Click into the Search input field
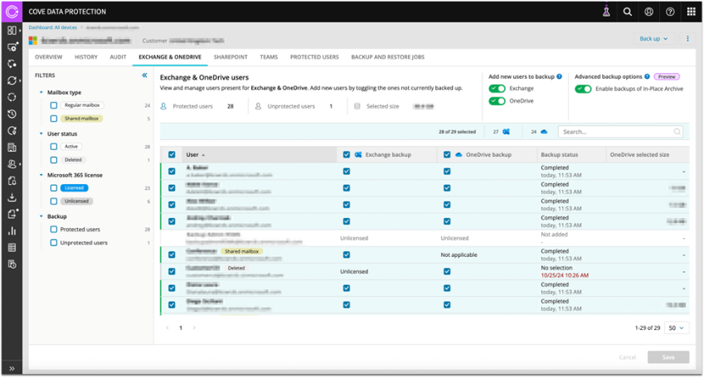 point(617,132)
